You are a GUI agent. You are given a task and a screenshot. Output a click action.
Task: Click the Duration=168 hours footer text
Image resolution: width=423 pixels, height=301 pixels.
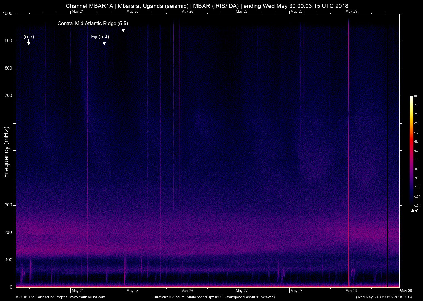click(214, 297)
